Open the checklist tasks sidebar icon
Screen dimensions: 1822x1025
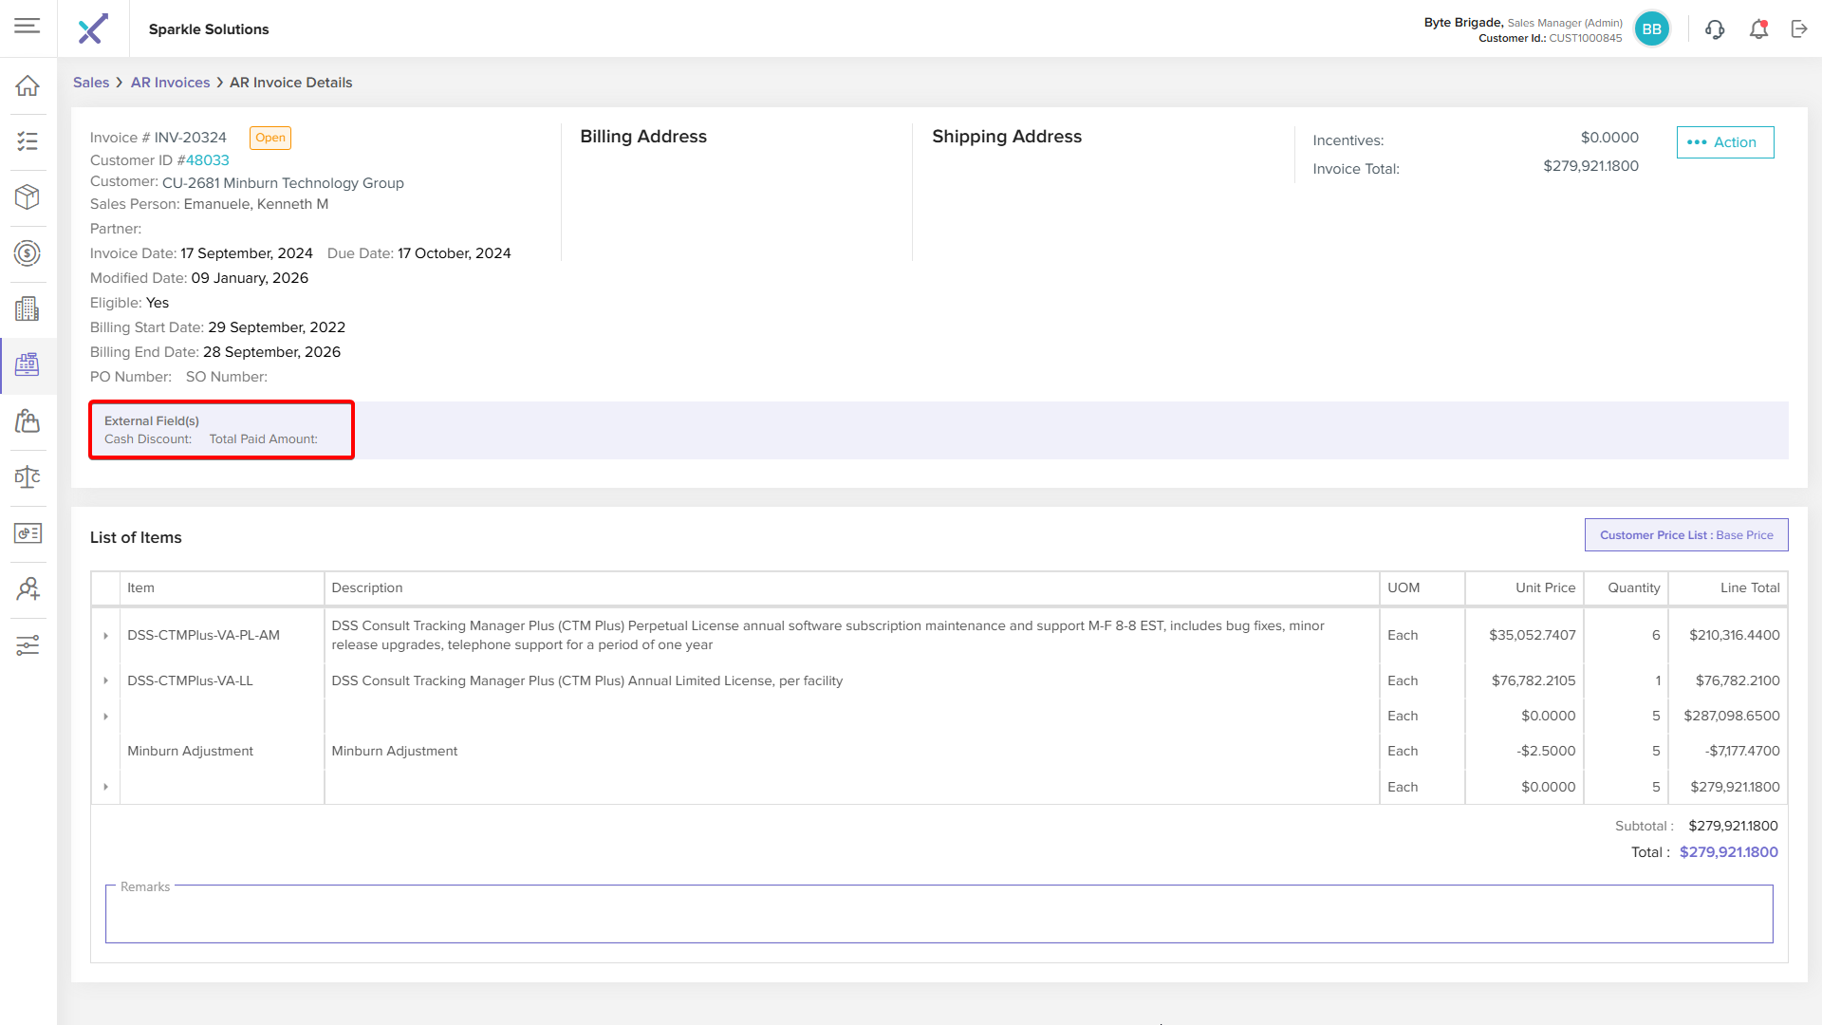[x=28, y=141]
